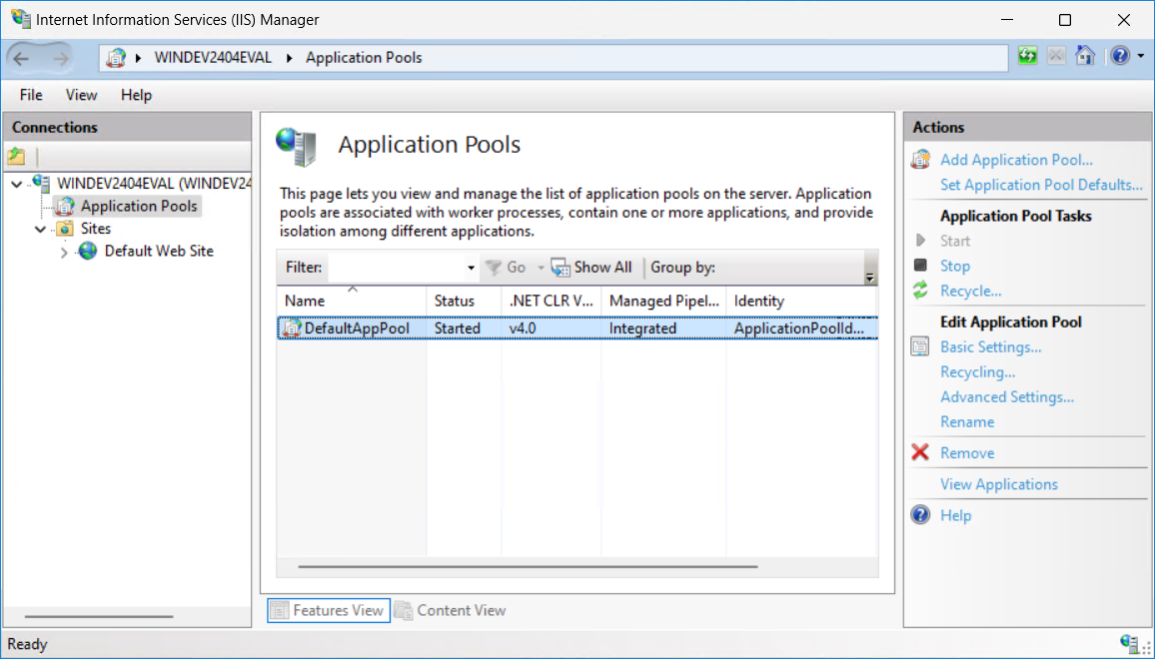Screen dimensions: 1155x659
Task: Select Default Web Site in tree
Action: click(x=159, y=251)
